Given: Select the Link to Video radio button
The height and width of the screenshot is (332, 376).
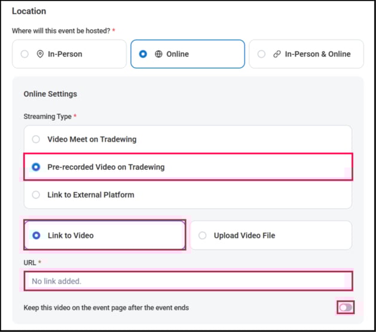Looking at the screenshot, I should coord(36,235).
